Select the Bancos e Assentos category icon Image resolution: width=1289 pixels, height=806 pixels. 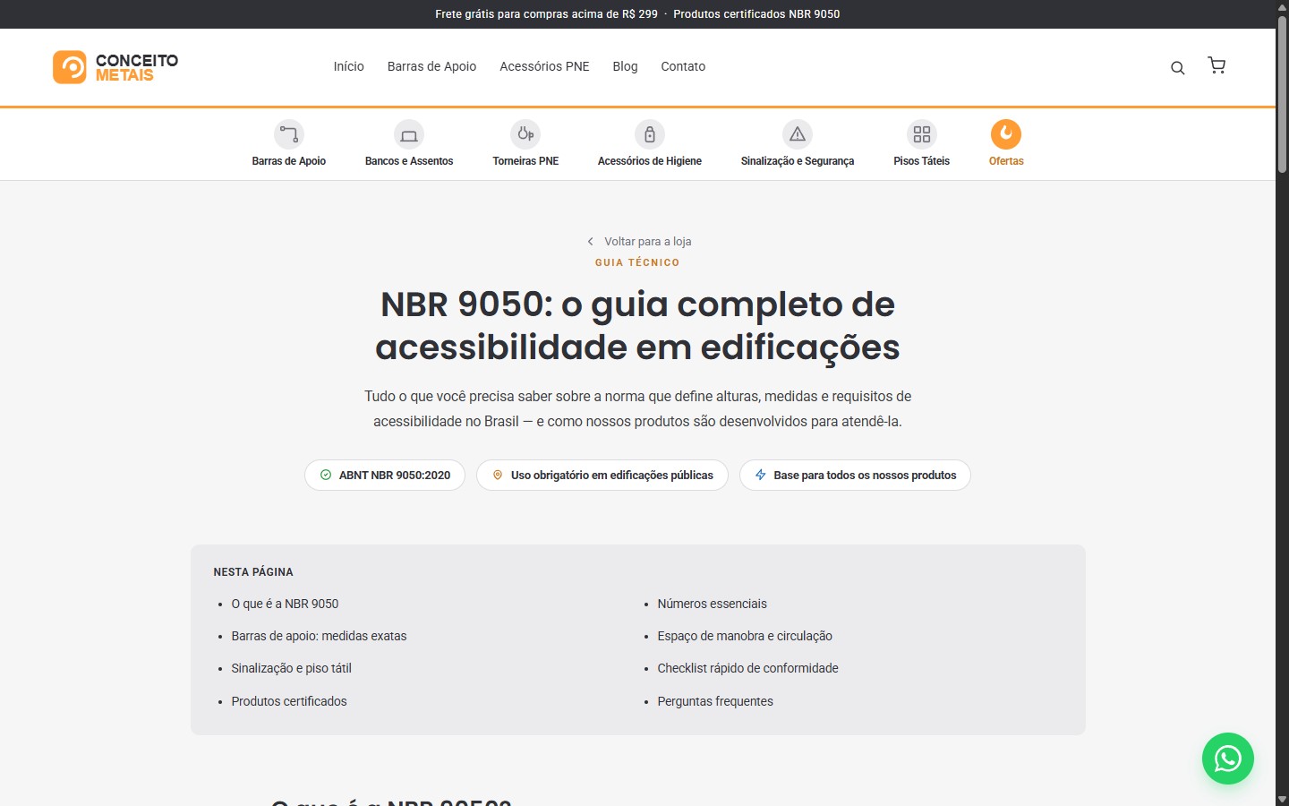pyautogui.click(x=409, y=134)
